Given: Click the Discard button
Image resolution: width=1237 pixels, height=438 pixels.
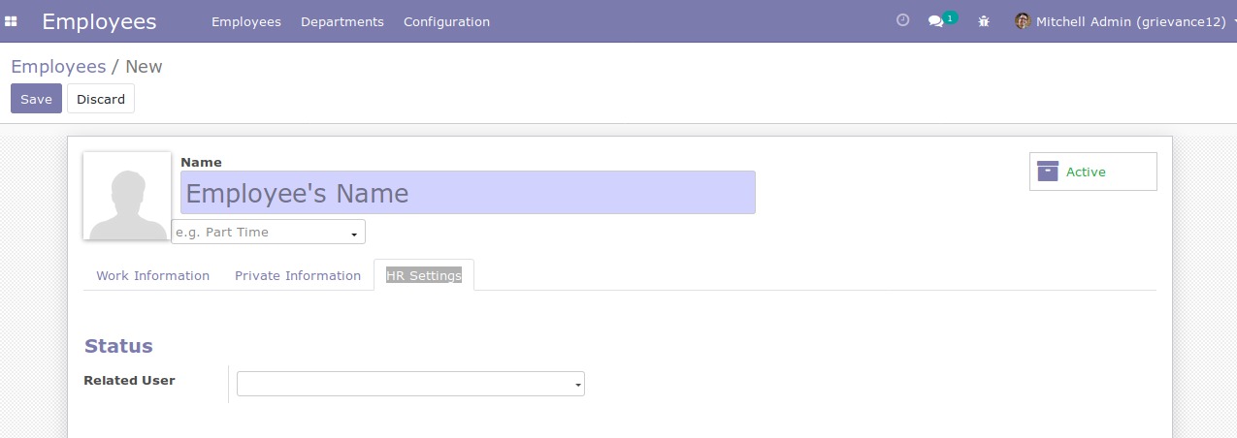Looking at the screenshot, I should 101,99.
